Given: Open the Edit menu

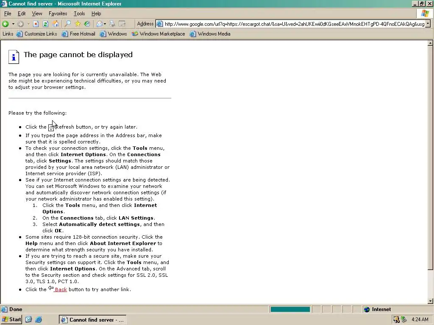Looking at the screenshot, I should [x=22, y=13].
